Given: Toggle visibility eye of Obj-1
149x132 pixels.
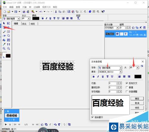Looking at the screenshot, I should coord(117,34).
